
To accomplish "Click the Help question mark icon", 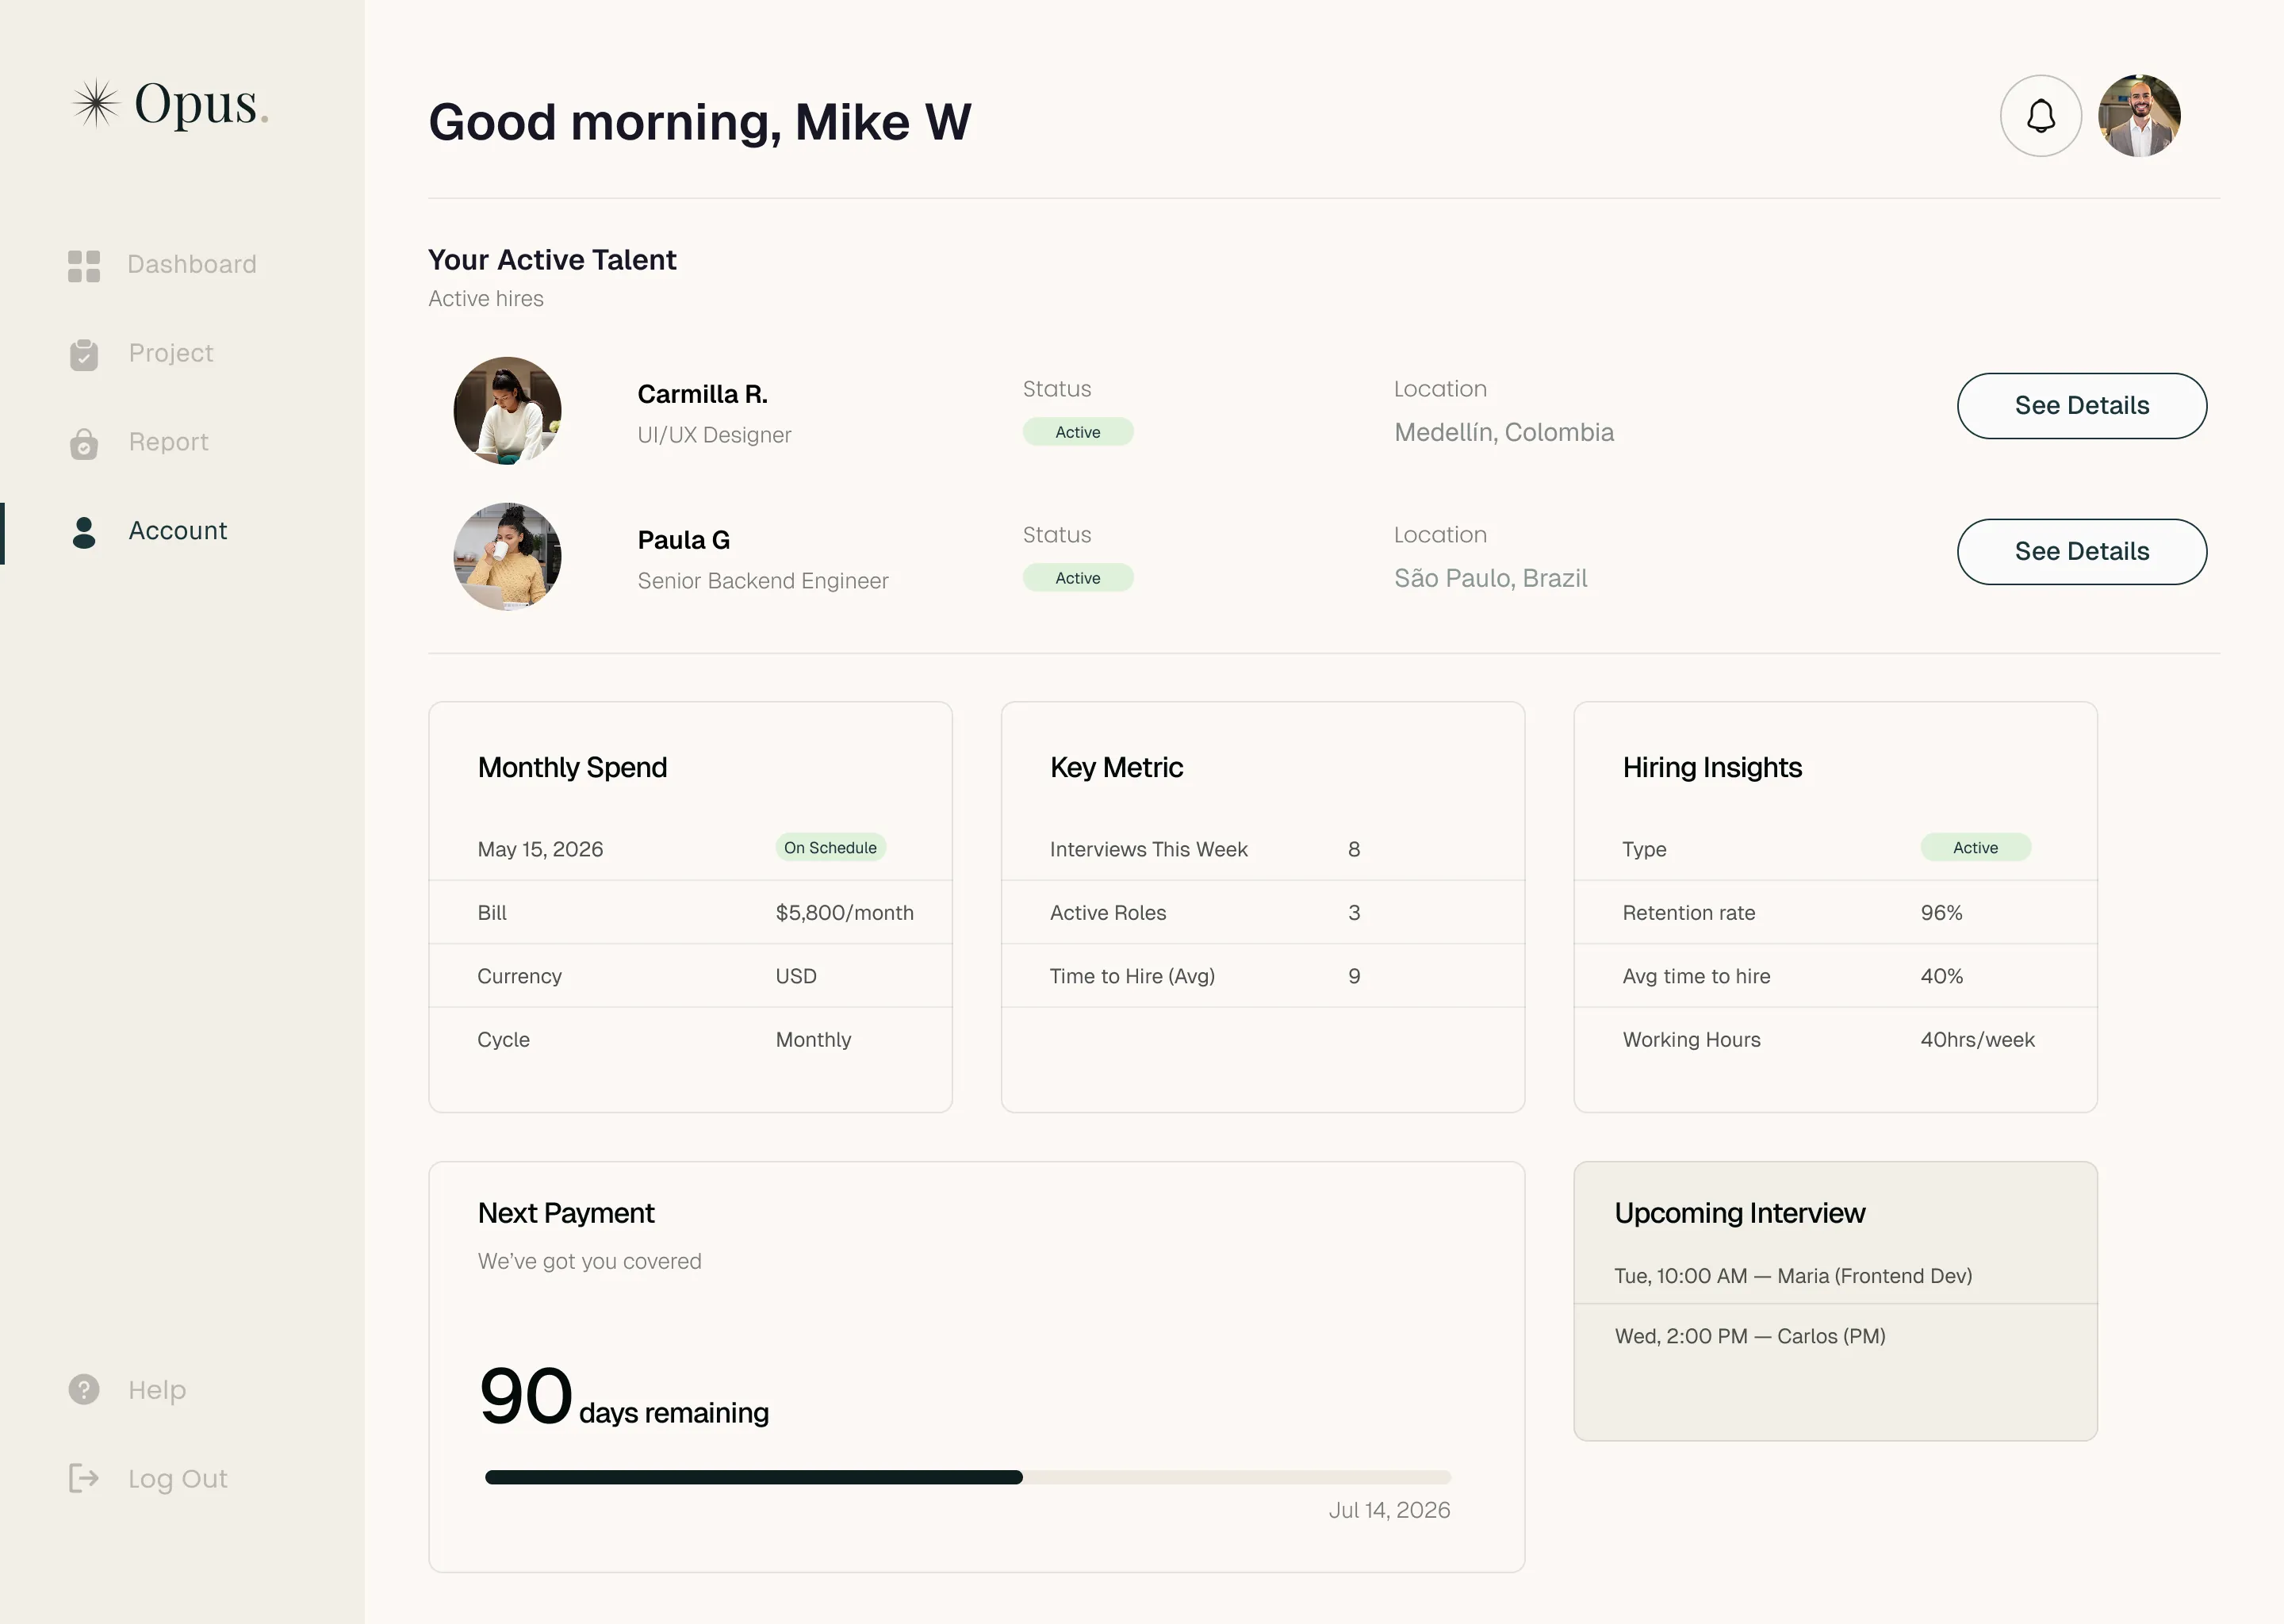I will [x=84, y=1390].
